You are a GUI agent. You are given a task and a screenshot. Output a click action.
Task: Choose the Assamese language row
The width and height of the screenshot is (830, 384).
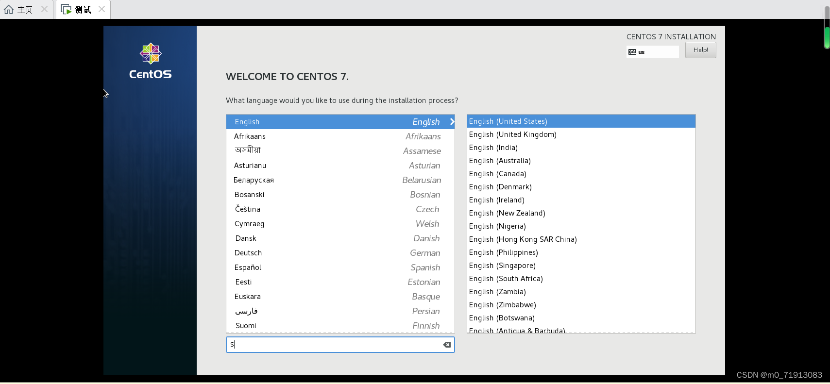pos(340,151)
